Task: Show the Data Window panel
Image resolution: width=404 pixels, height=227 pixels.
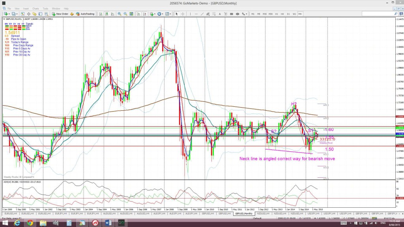Action: coord(28,14)
